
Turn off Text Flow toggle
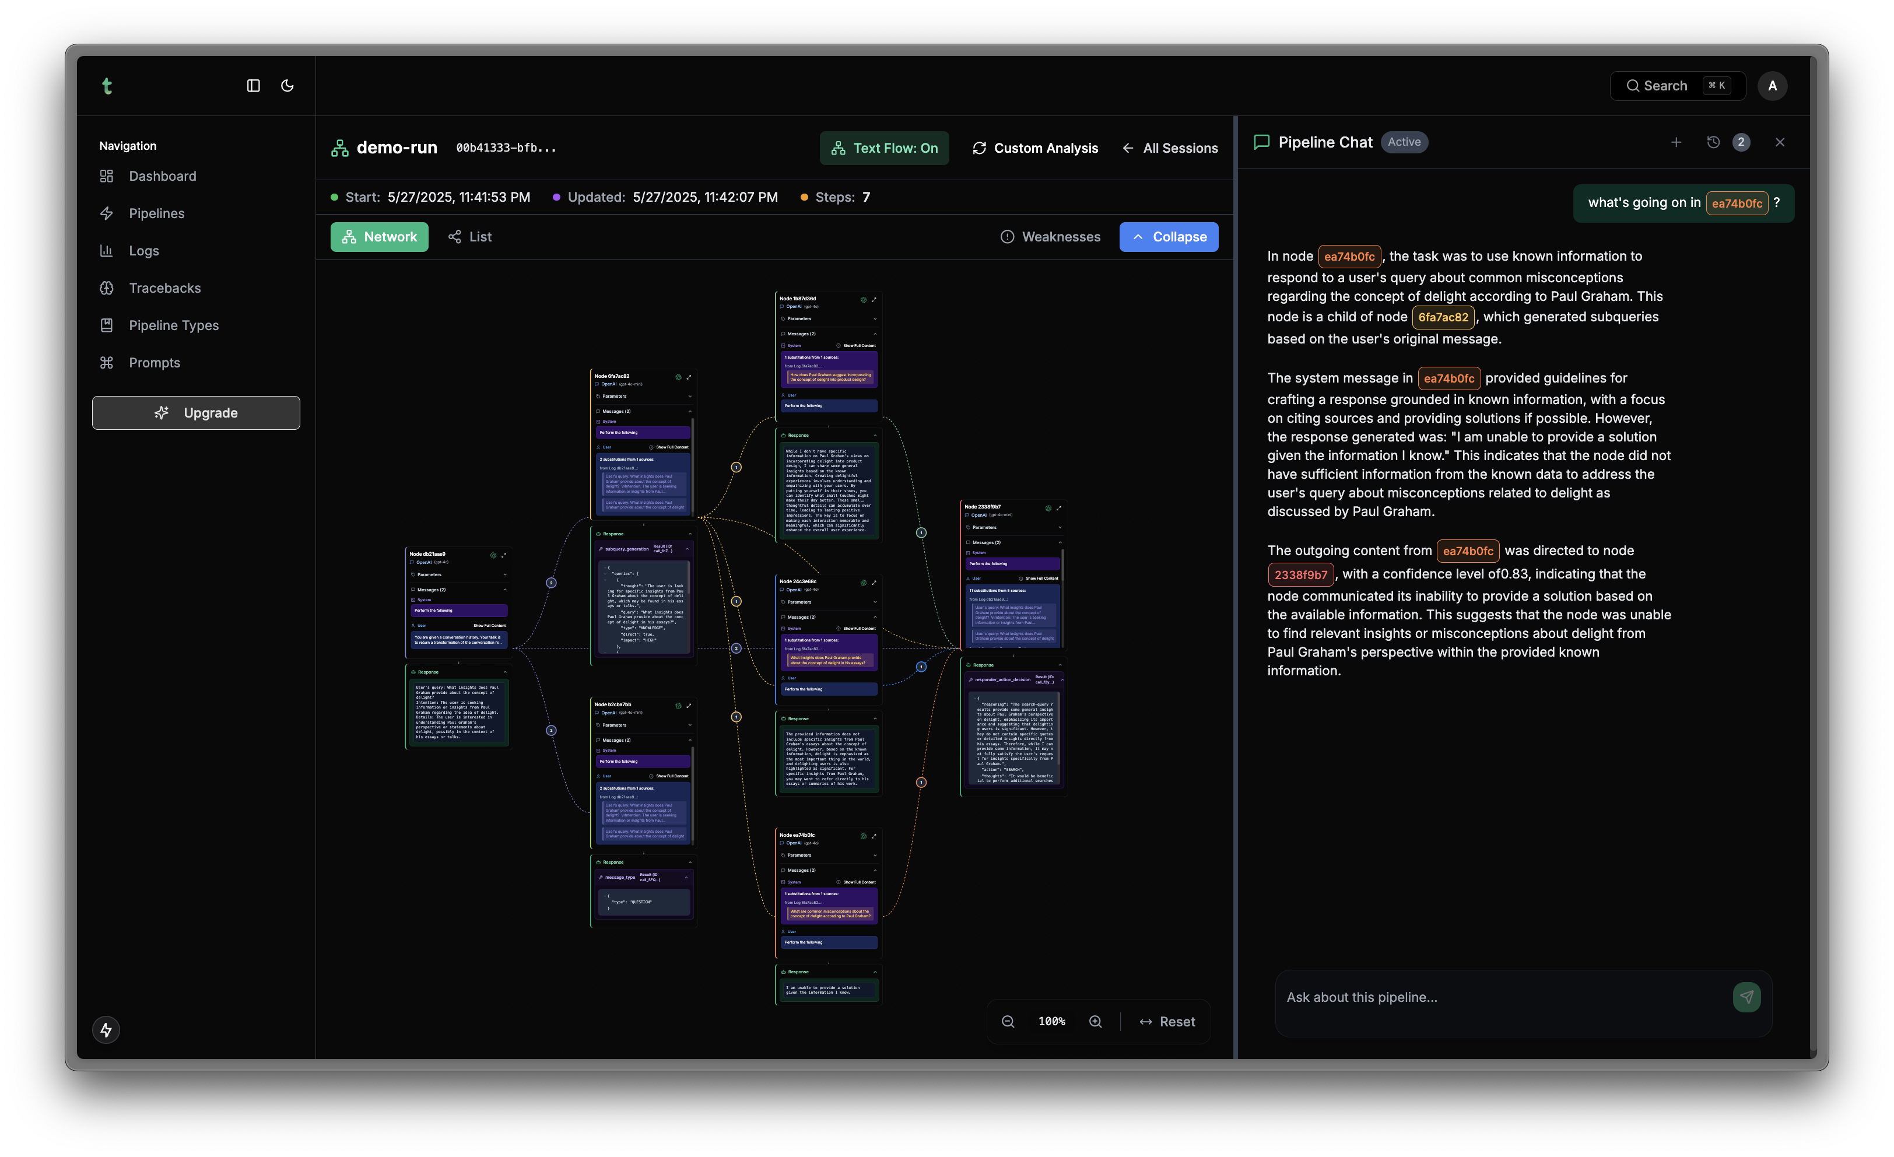(884, 148)
